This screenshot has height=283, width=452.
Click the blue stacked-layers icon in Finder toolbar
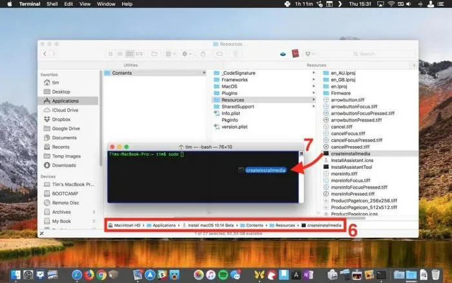[x=283, y=54]
